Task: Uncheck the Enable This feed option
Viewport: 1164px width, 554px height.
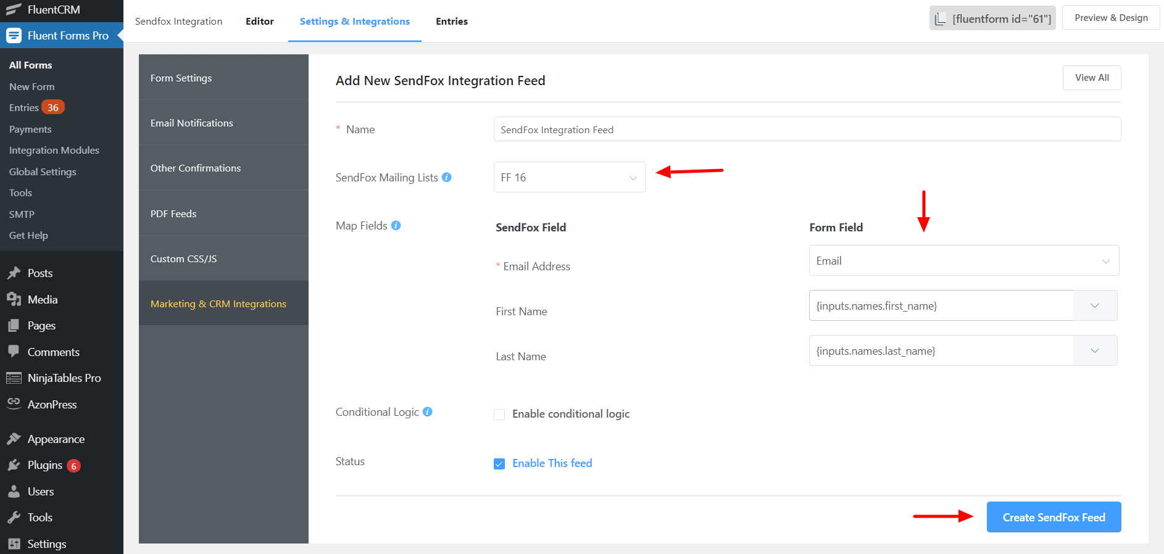Action: coord(499,463)
